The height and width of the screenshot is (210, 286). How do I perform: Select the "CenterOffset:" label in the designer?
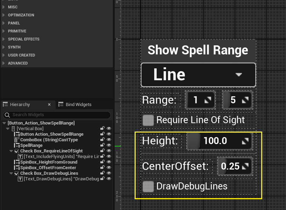click(x=175, y=166)
